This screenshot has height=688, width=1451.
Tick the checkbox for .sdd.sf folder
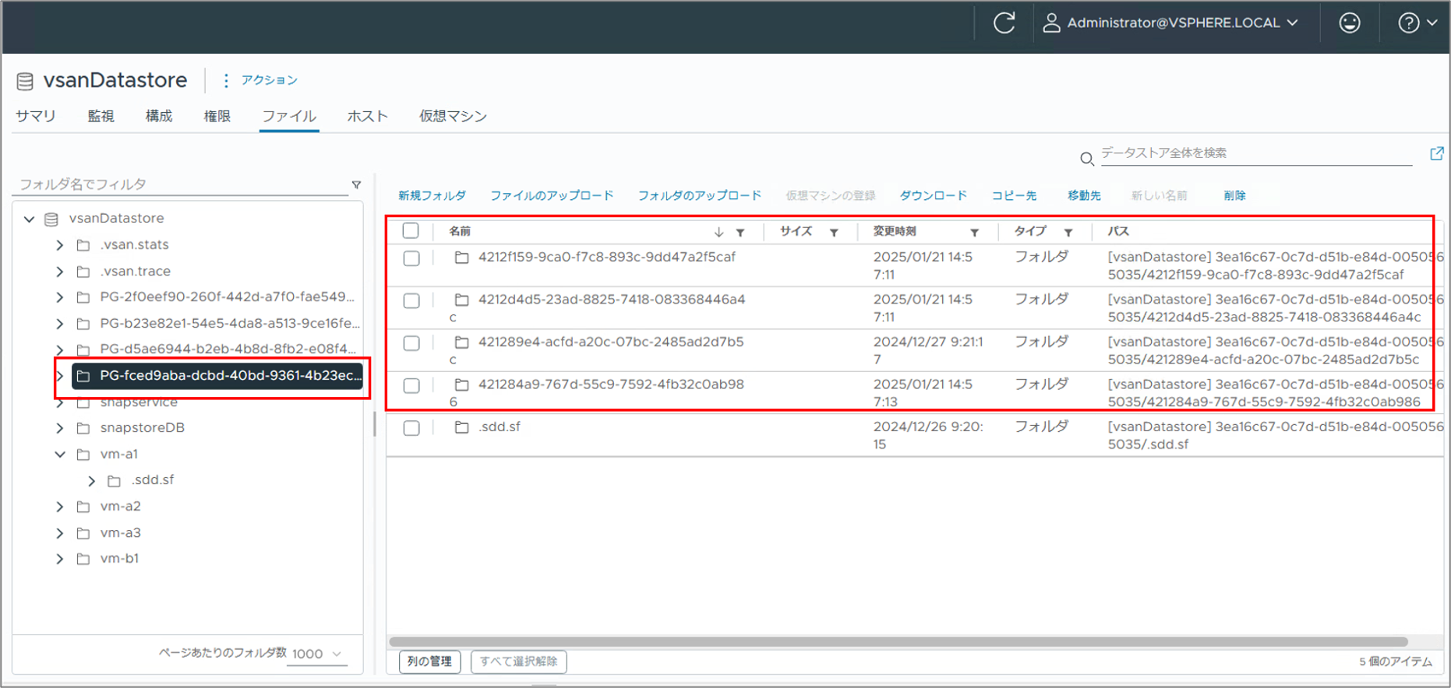[x=411, y=428]
